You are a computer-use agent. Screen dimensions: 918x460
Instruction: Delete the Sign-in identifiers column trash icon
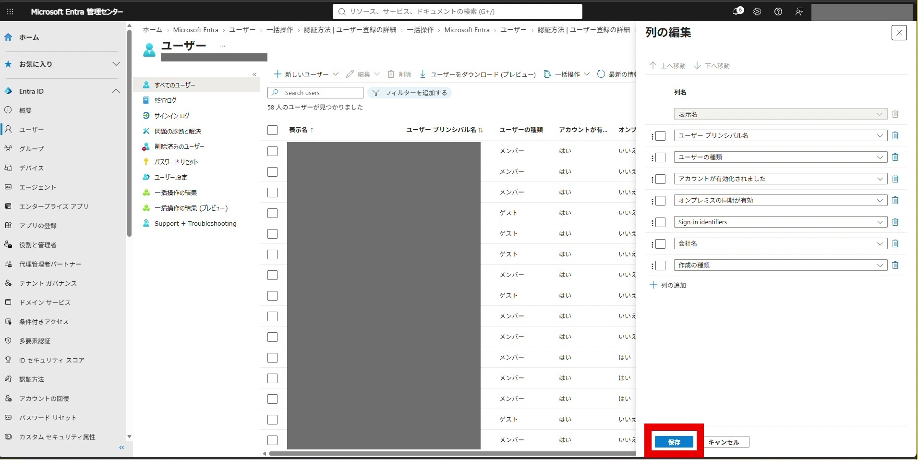click(895, 222)
